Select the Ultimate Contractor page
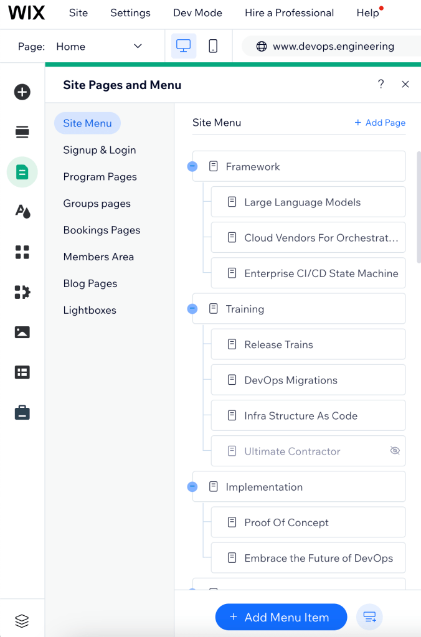Screen dimensions: 421x637 point(308,451)
